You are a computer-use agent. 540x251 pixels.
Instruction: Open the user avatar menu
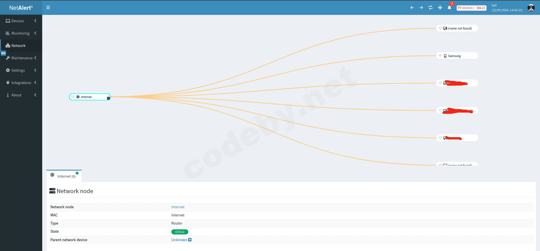[531, 8]
